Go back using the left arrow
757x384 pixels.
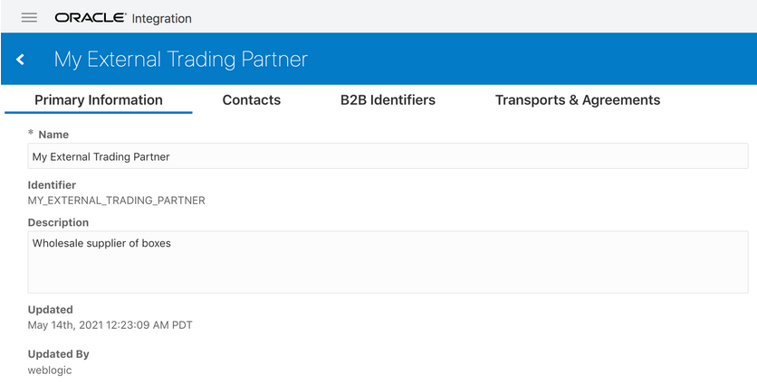[x=20, y=60]
